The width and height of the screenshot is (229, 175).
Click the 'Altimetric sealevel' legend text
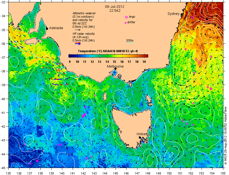[84, 13]
